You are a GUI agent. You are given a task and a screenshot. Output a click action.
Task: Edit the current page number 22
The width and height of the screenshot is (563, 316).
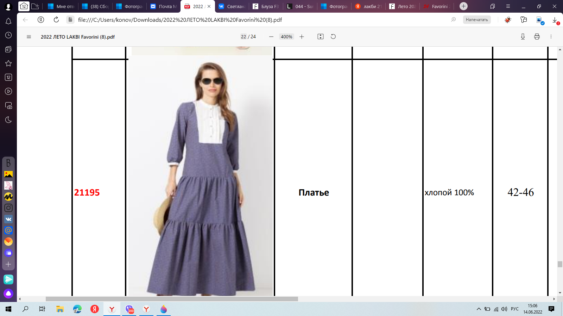click(x=243, y=37)
